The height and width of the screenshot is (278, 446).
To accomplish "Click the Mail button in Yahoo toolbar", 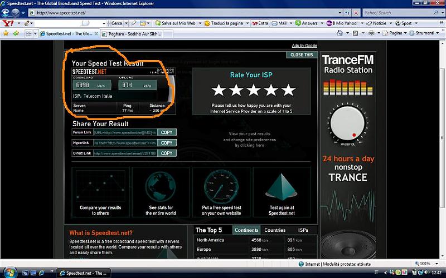I will coord(279,23).
